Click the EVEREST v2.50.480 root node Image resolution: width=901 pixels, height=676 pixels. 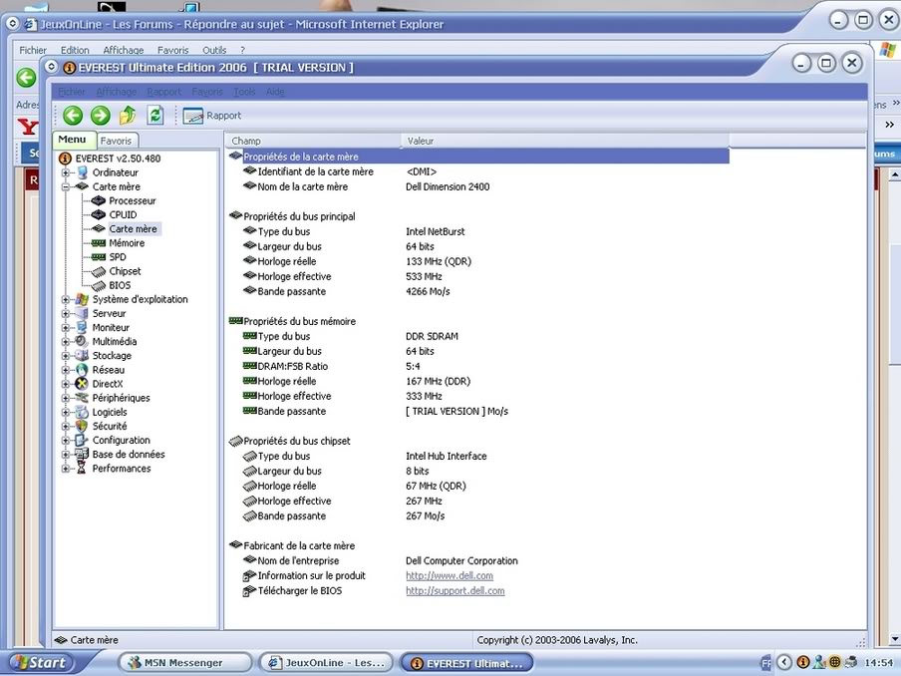pos(110,159)
